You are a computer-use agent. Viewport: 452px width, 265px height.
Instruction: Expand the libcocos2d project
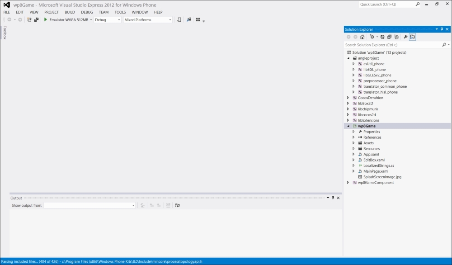[x=348, y=115]
